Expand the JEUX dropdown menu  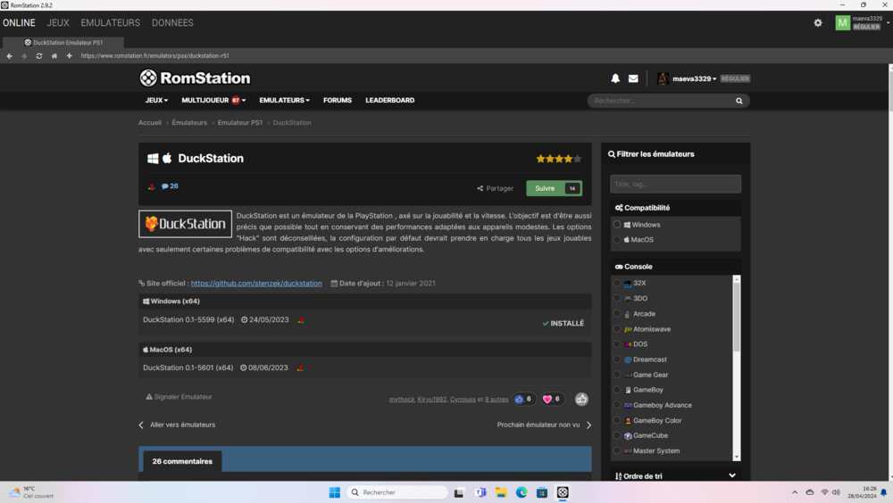click(156, 101)
